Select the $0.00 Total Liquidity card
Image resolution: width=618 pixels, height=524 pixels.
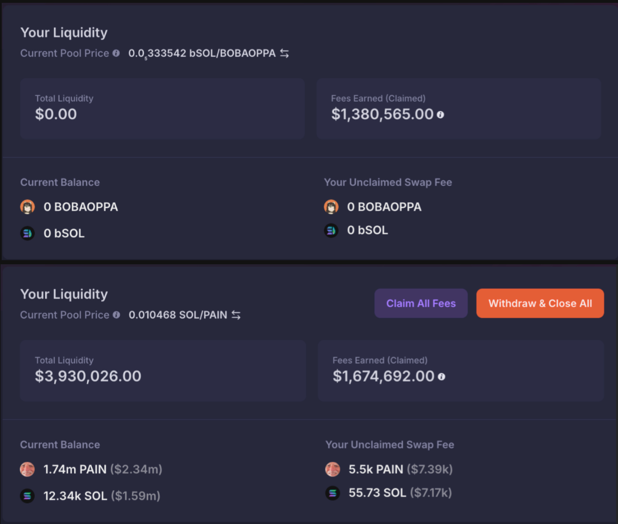pyautogui.click(x=162, y=108)
